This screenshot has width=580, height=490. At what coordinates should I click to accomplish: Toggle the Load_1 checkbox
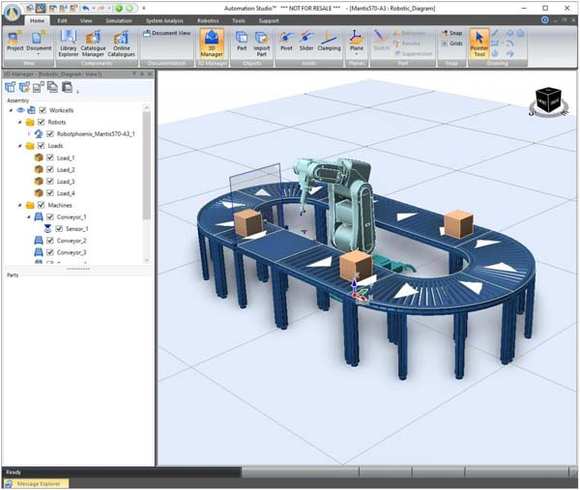[50, 158]
